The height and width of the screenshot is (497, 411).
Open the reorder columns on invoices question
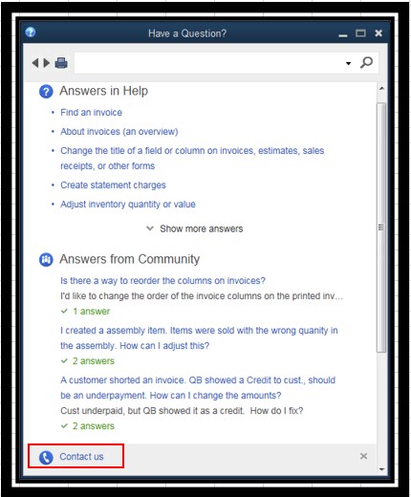coord(162,281)
